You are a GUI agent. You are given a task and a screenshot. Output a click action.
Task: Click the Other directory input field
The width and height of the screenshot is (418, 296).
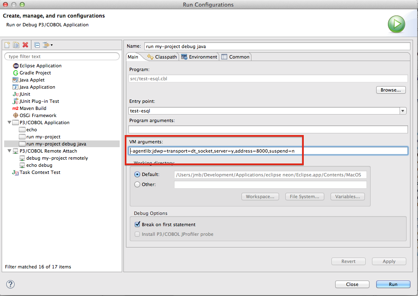(270, 184)
